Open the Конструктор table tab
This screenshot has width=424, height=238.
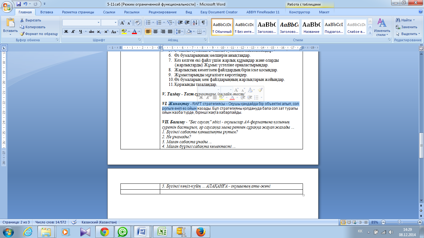click(300, 12)
